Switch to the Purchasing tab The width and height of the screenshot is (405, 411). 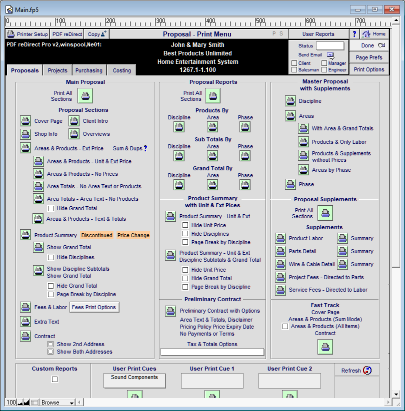89,70
